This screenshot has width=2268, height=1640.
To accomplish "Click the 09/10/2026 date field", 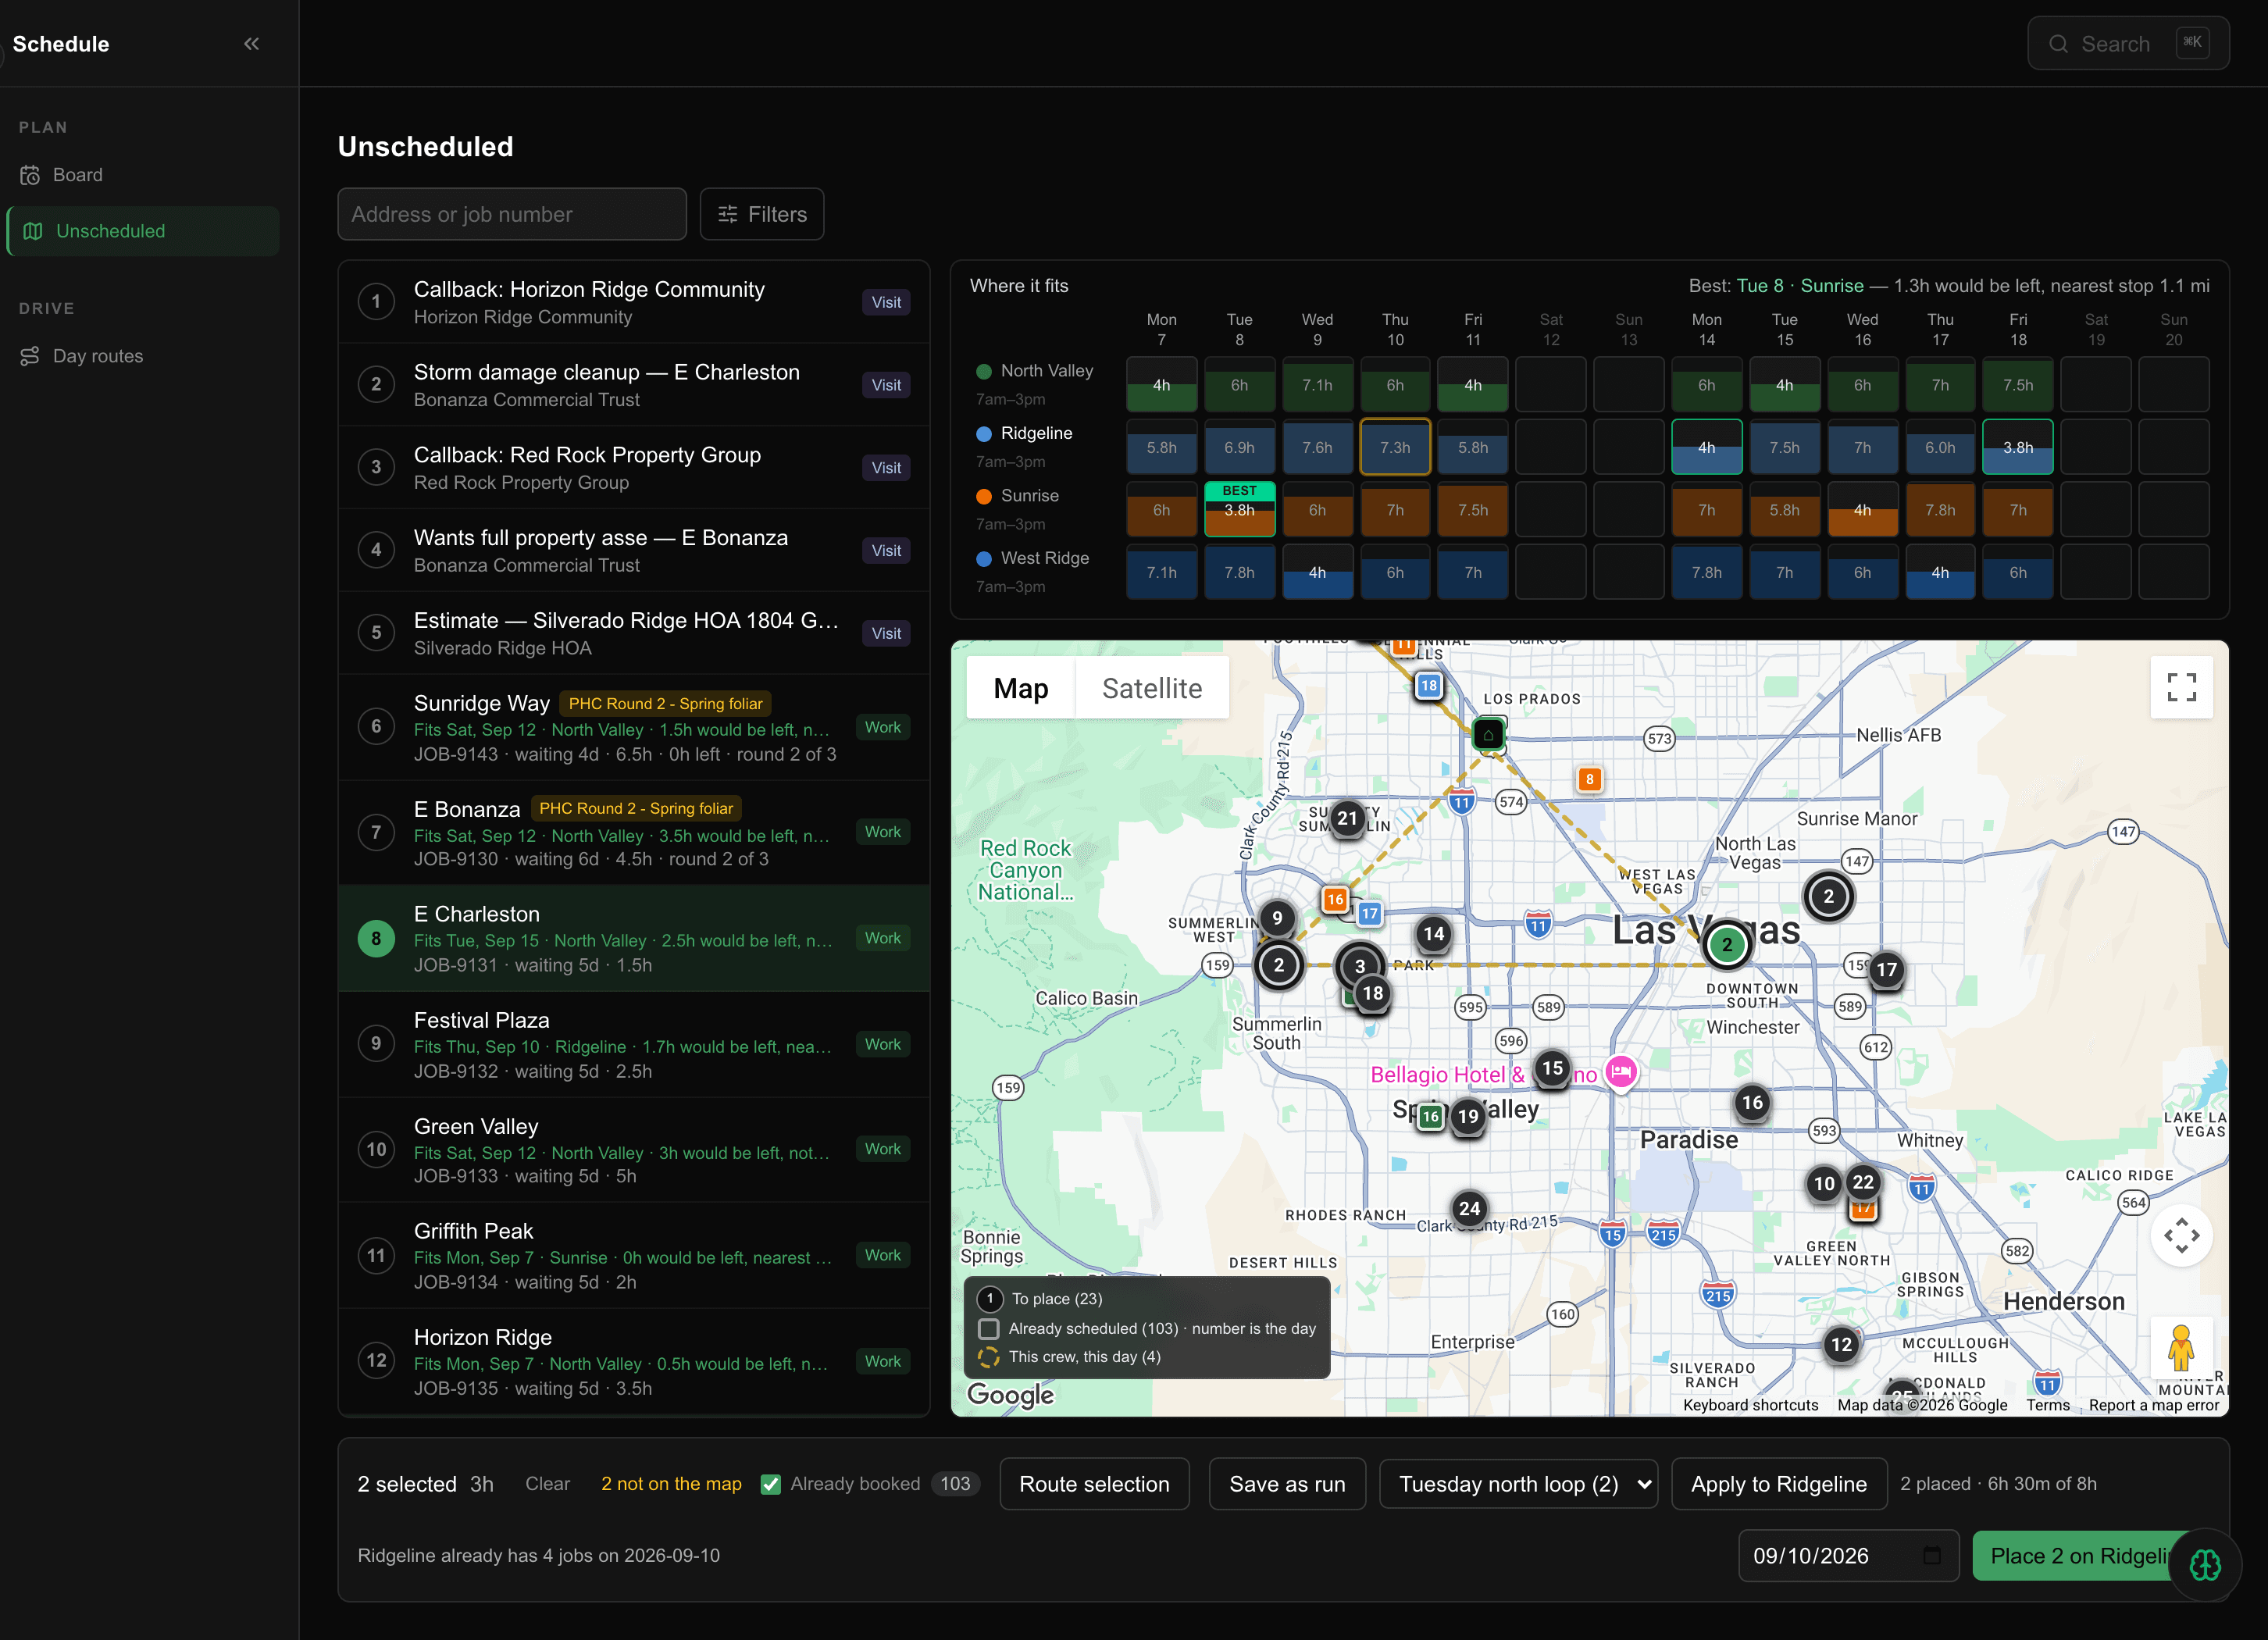I will tap(1848, 1556).
